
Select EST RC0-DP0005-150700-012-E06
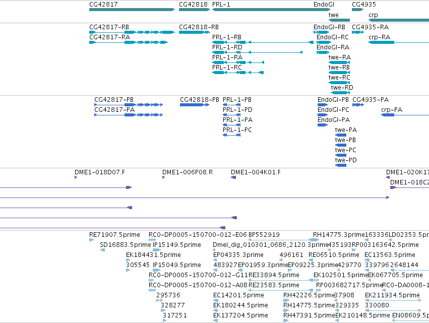pyautogui.click(x=152, y=240)
